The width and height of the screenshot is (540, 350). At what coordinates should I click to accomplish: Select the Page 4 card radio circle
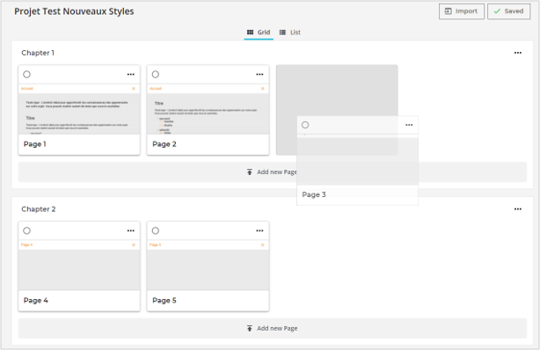point(27,230)
